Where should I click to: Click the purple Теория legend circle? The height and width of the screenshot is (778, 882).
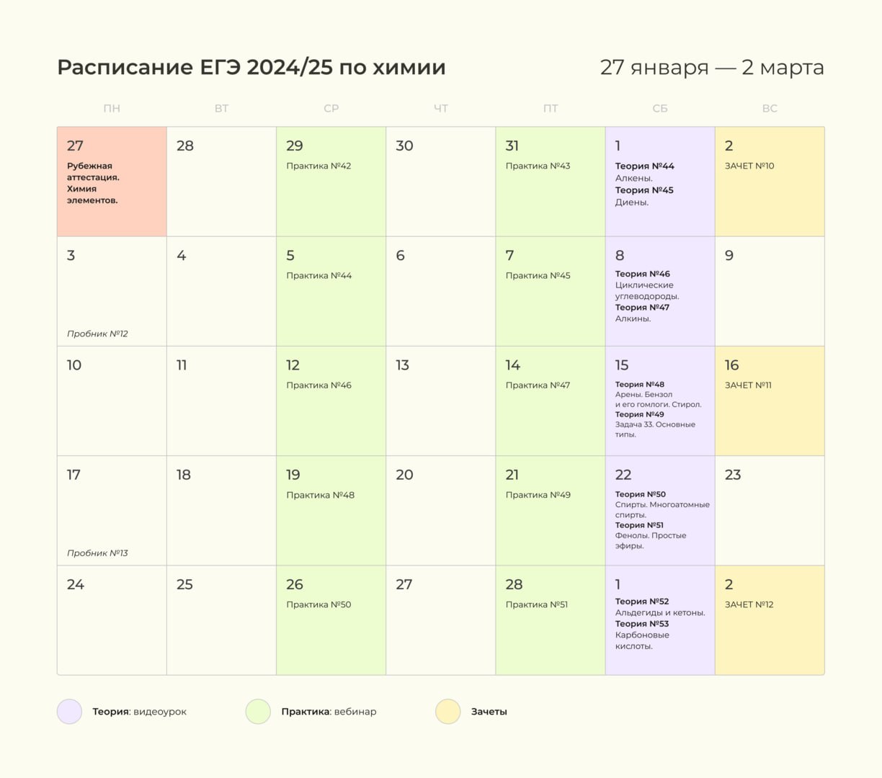[x=69, y=712]
